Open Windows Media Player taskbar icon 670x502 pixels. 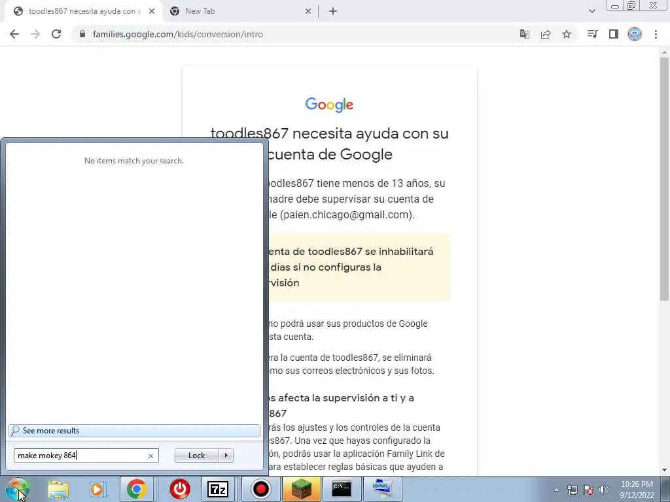[x=97, y=489]
